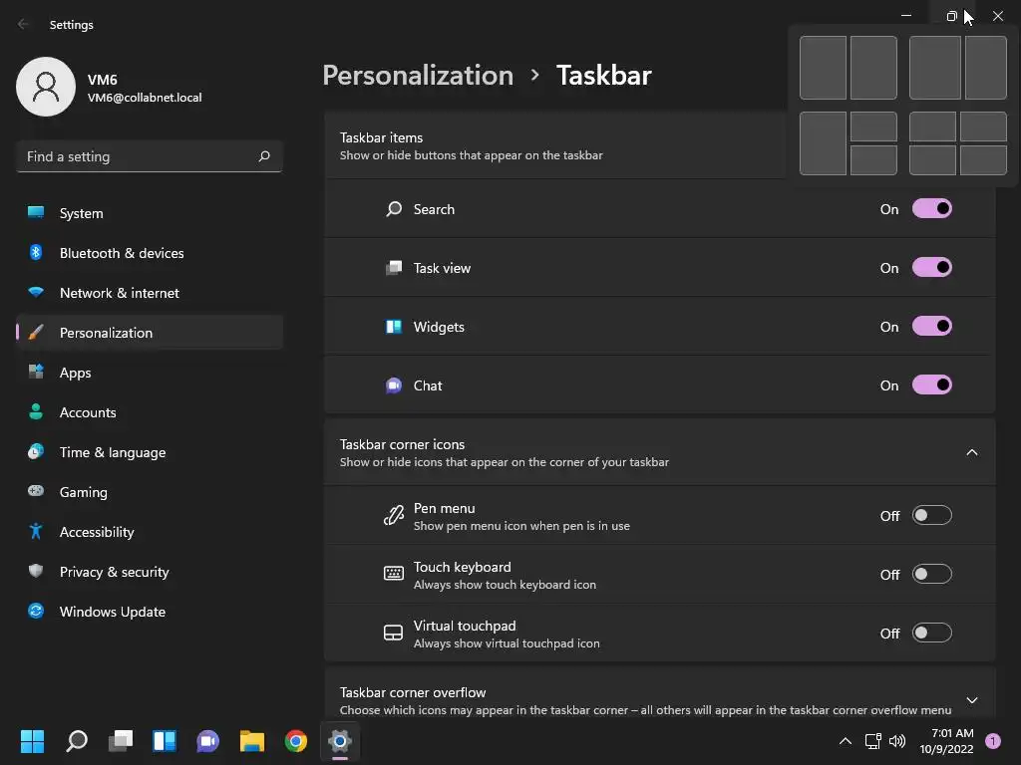Collapse the Taskbar corner icons section
The width and height of the screenshot is (1021, 765).
tap(971, 452)
